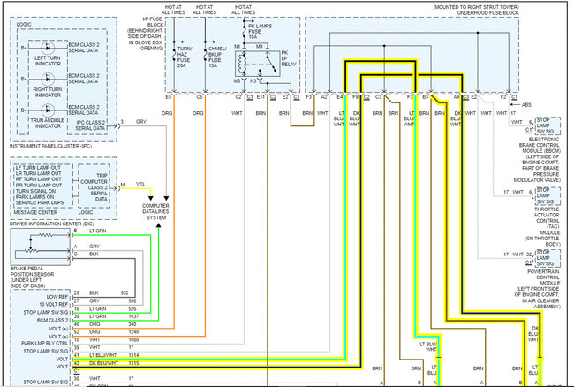574x387 pixels.
Task: Click connector terminal label F9
Action: pos(356,97)
